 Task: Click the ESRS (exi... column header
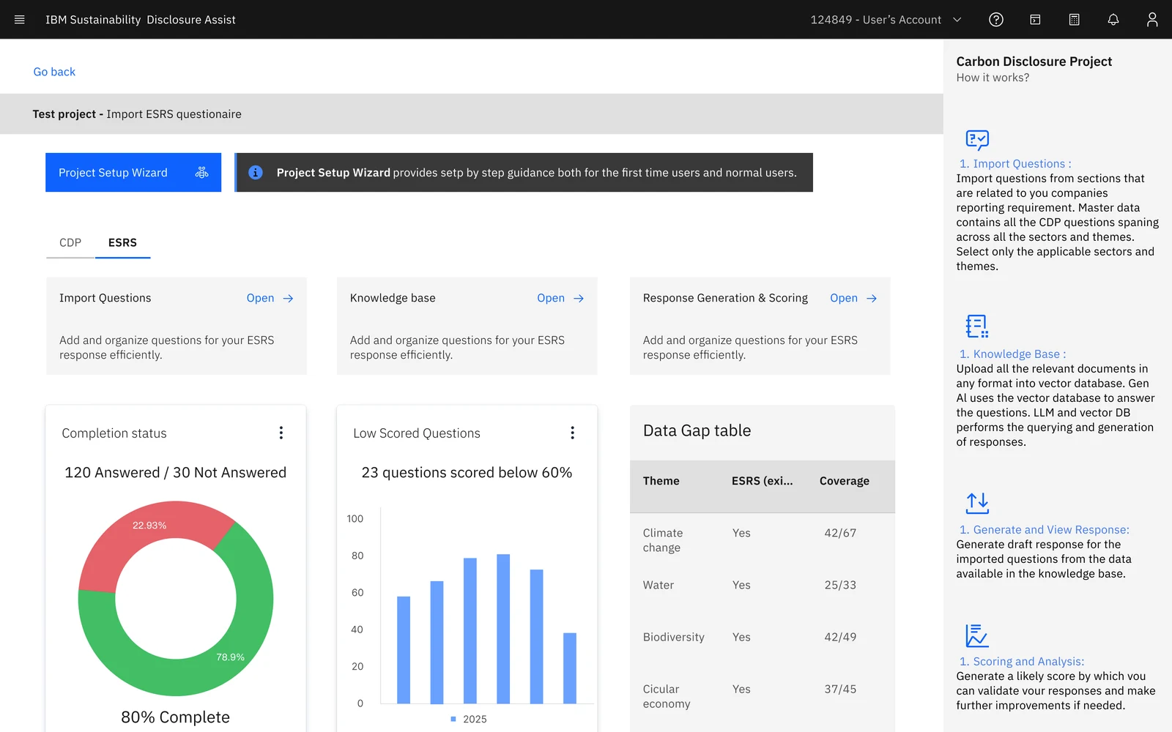pyautogui.click(x=762, y=481)
